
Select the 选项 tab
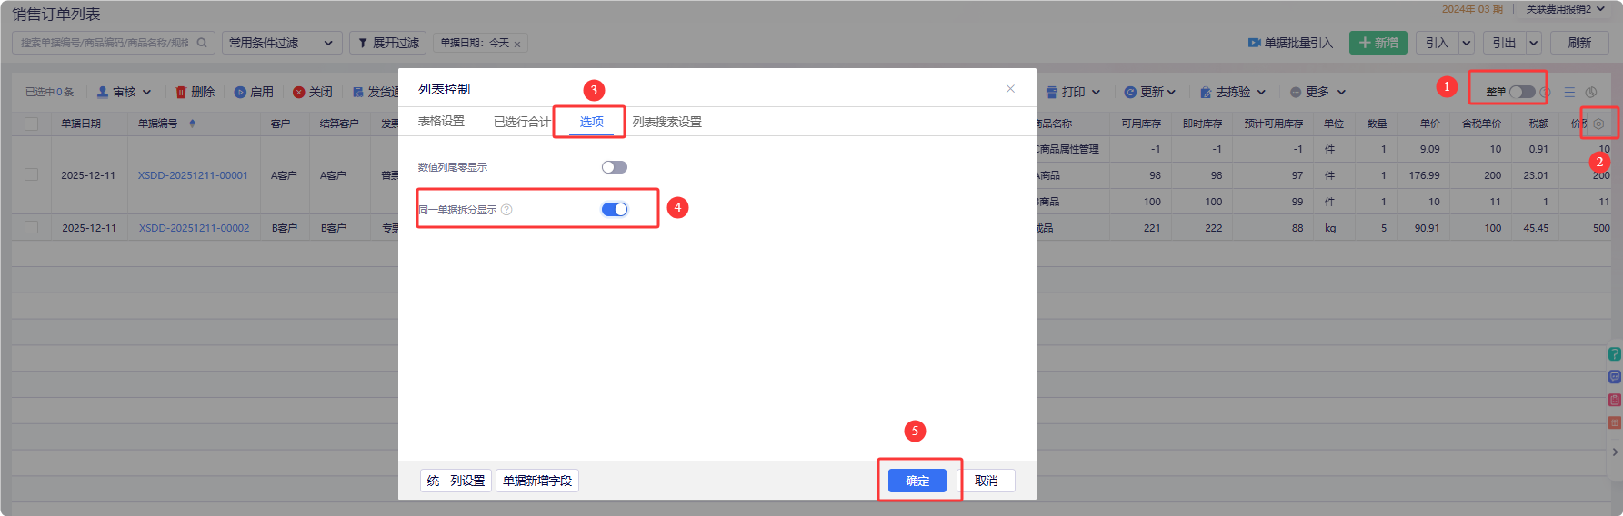tap(592, 121)
